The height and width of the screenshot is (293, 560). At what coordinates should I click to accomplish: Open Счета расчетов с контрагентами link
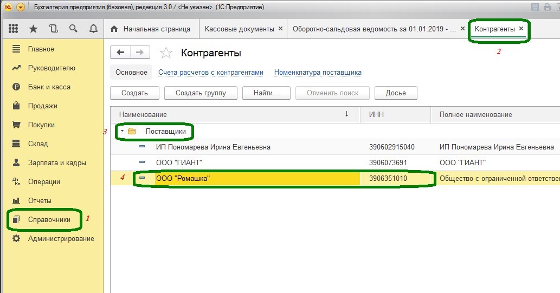[211, 73]
